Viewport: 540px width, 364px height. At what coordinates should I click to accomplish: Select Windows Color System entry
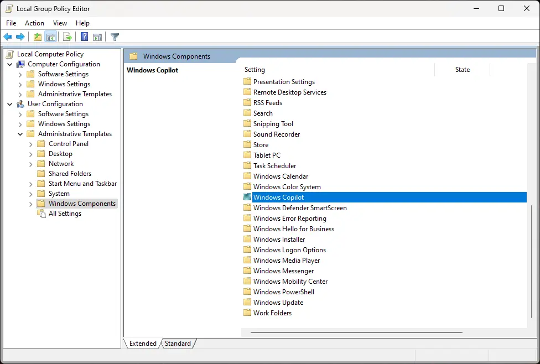pos(287,186)
